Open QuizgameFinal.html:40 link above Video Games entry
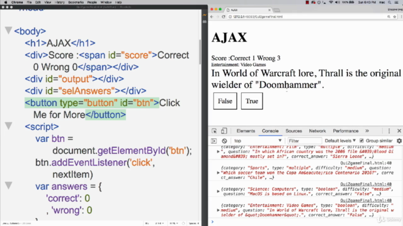This screenshot has width=403, height=226. [x=366, y=200]
